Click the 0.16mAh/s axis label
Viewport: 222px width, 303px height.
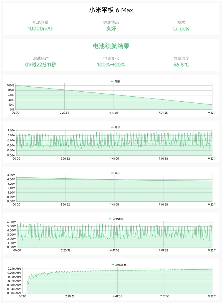coord(14,277)
